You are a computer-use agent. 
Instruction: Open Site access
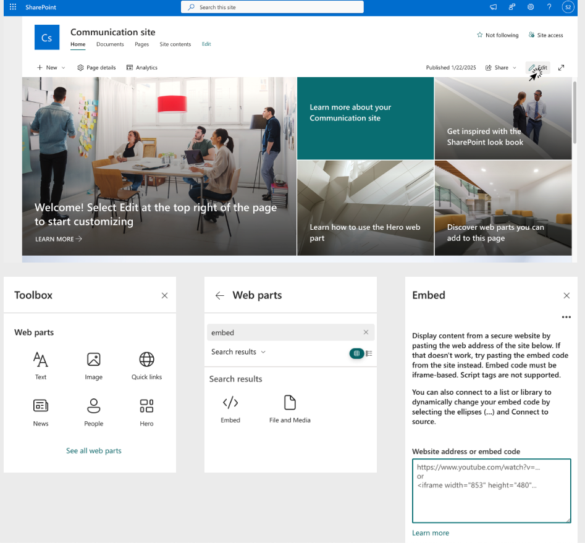point(545,35)
